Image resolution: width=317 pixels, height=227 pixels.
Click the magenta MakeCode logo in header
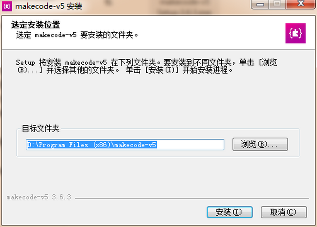(x=295, y=33)
